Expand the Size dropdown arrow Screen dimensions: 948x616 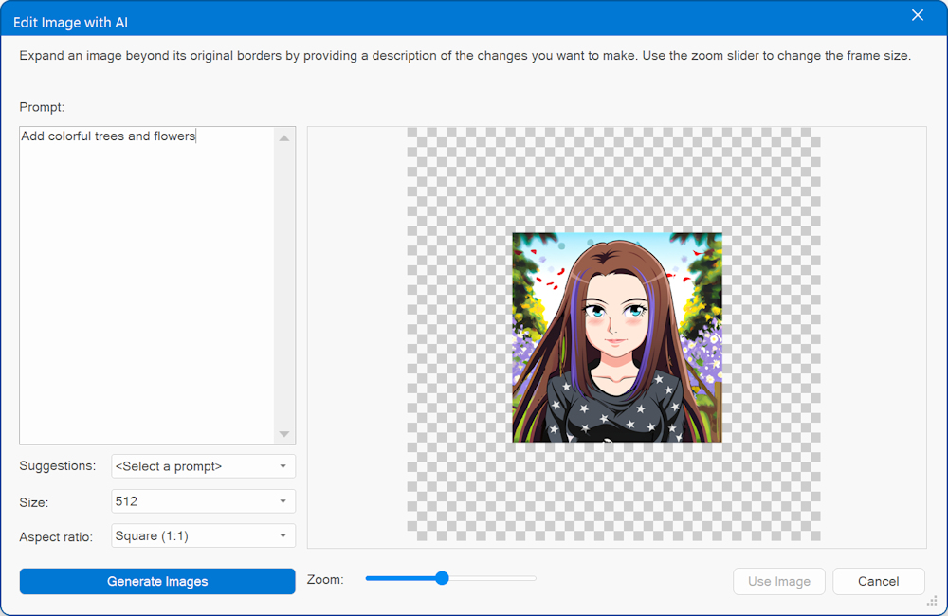pyautogui.click(x=283, y=501)
